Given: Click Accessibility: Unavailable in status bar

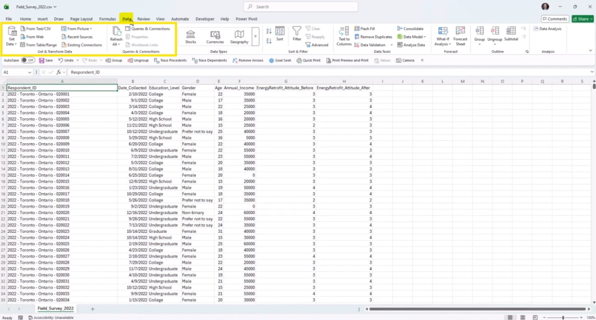Looking at the screenshot, I should 51,317.
